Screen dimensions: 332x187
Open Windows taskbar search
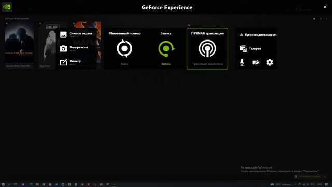pos(9,184)
